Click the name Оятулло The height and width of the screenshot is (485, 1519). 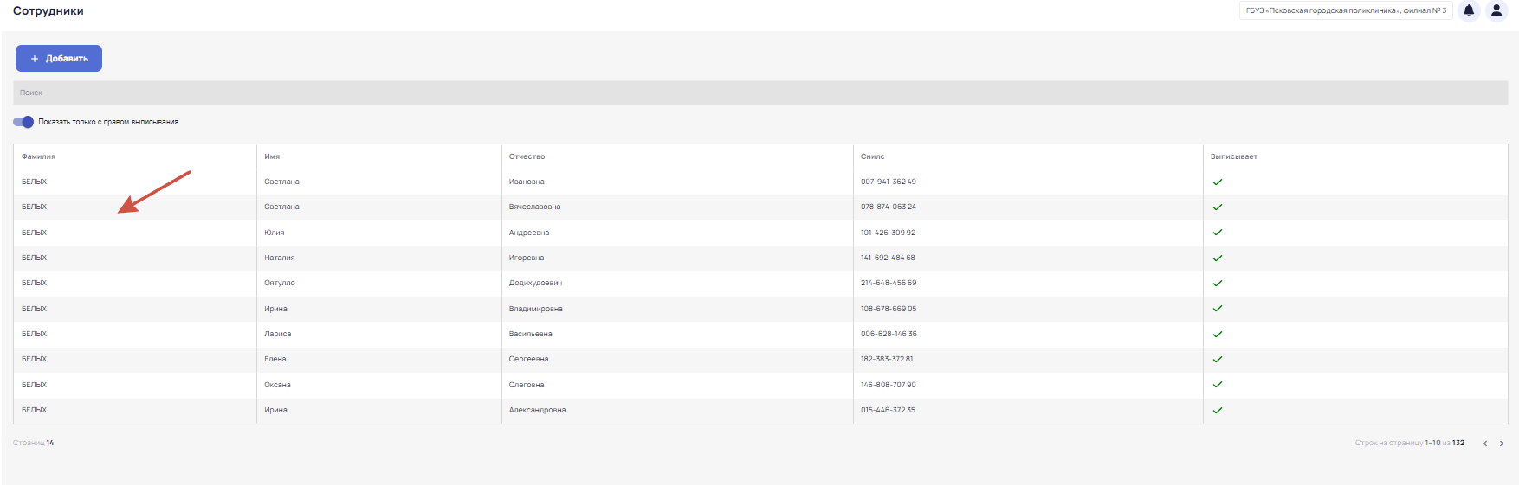click(279, 283)
